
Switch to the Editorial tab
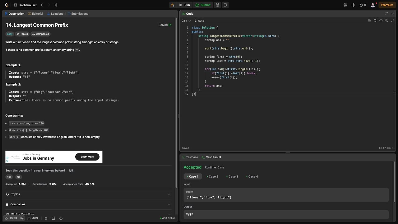coord(35,14)
